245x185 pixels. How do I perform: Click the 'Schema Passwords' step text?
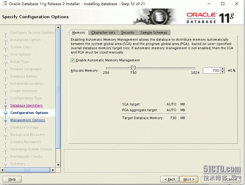26,142
